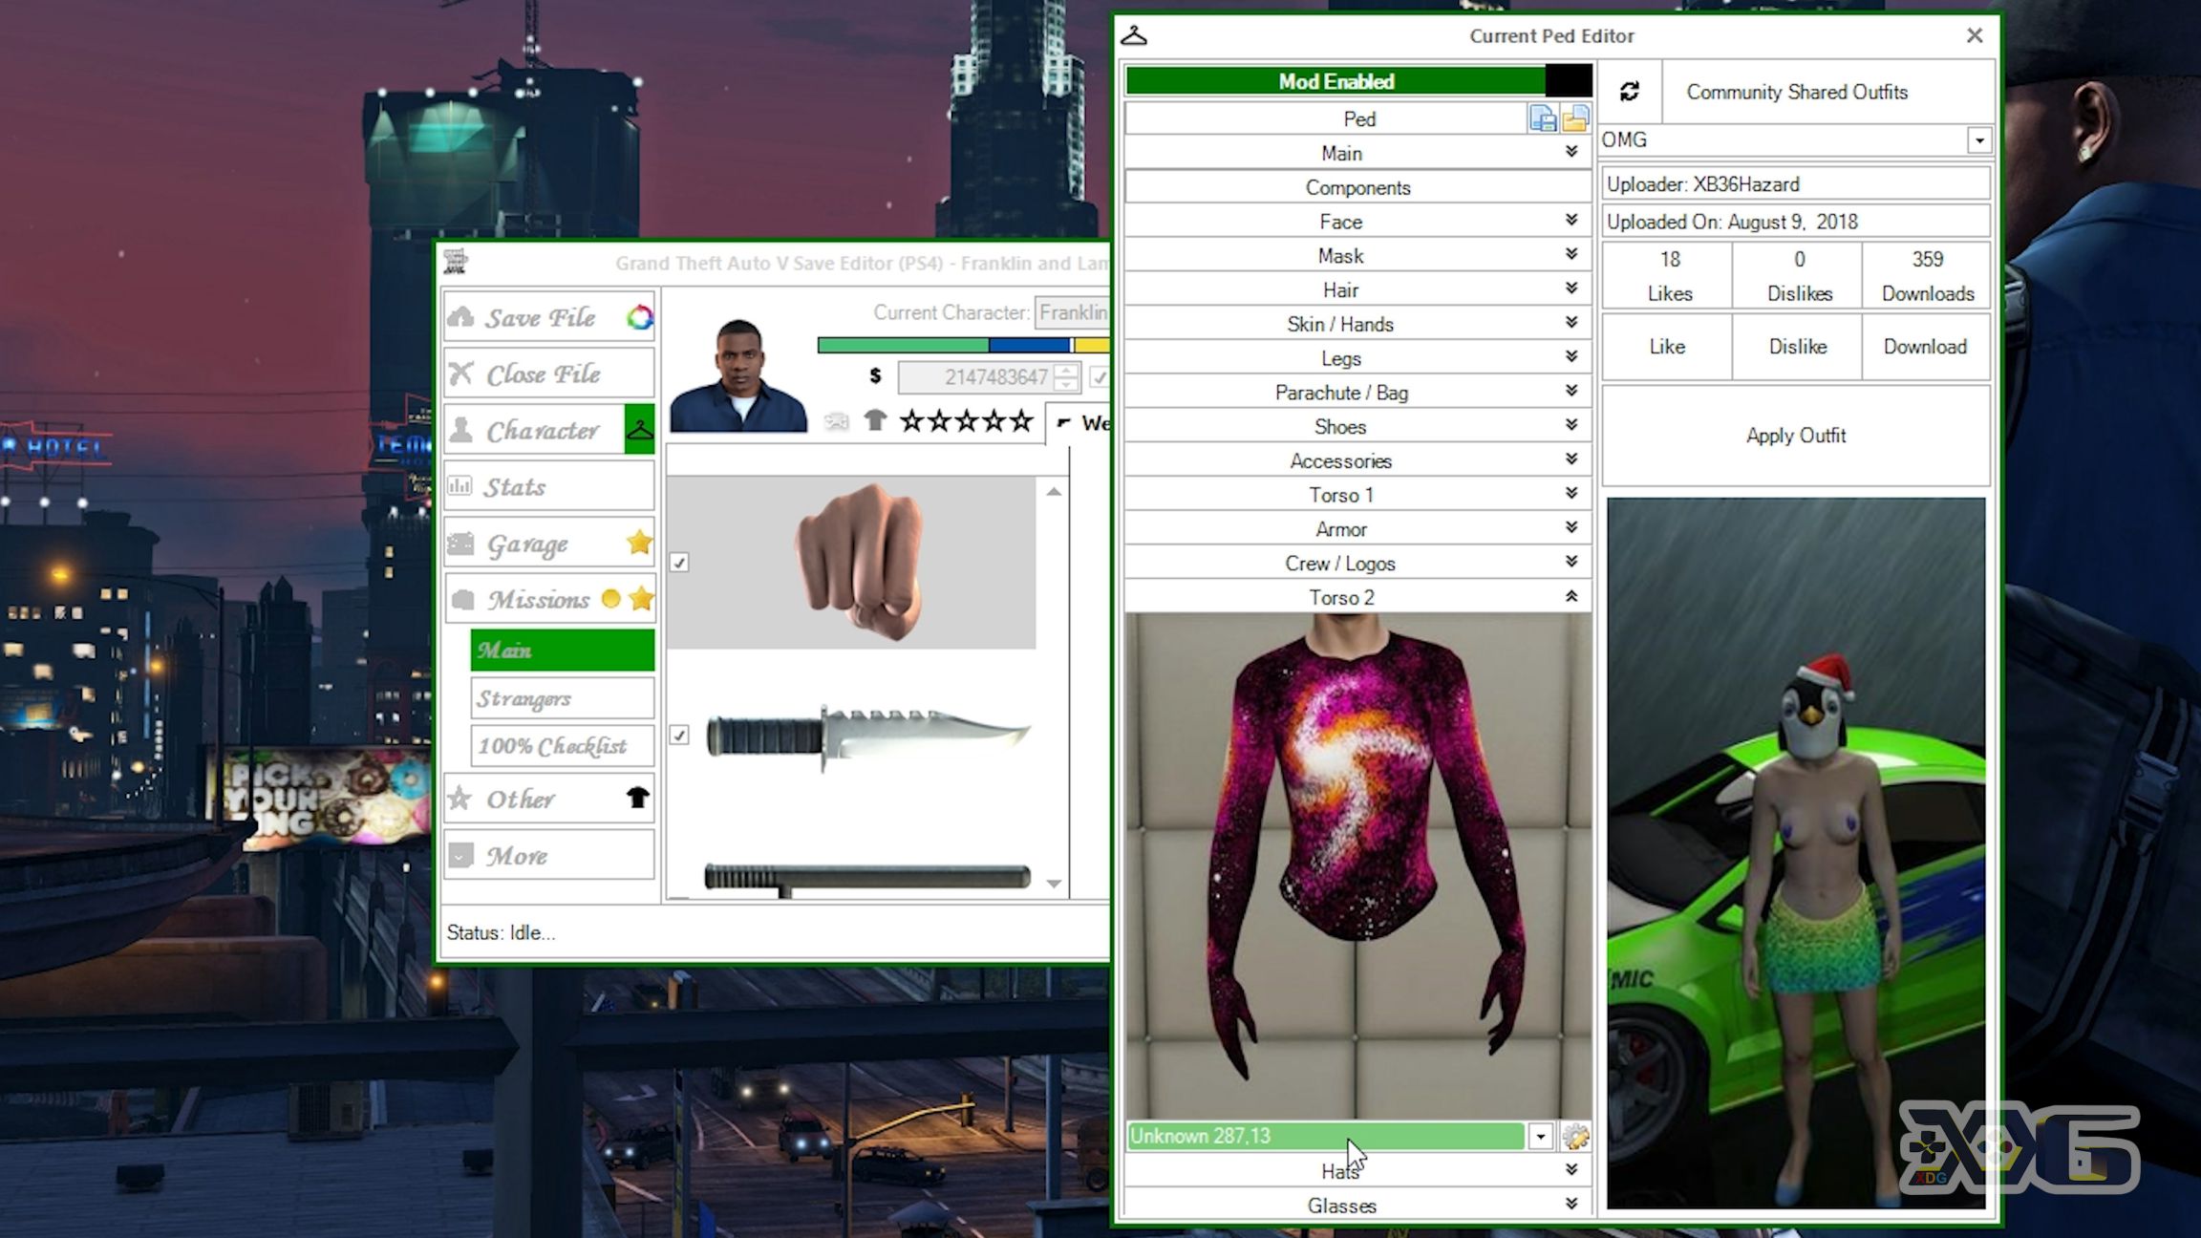The width and height of the screenshot is (2201, 1238).
Task: Click the scissors icon on the Close File button
Action: tap(460, 374)
